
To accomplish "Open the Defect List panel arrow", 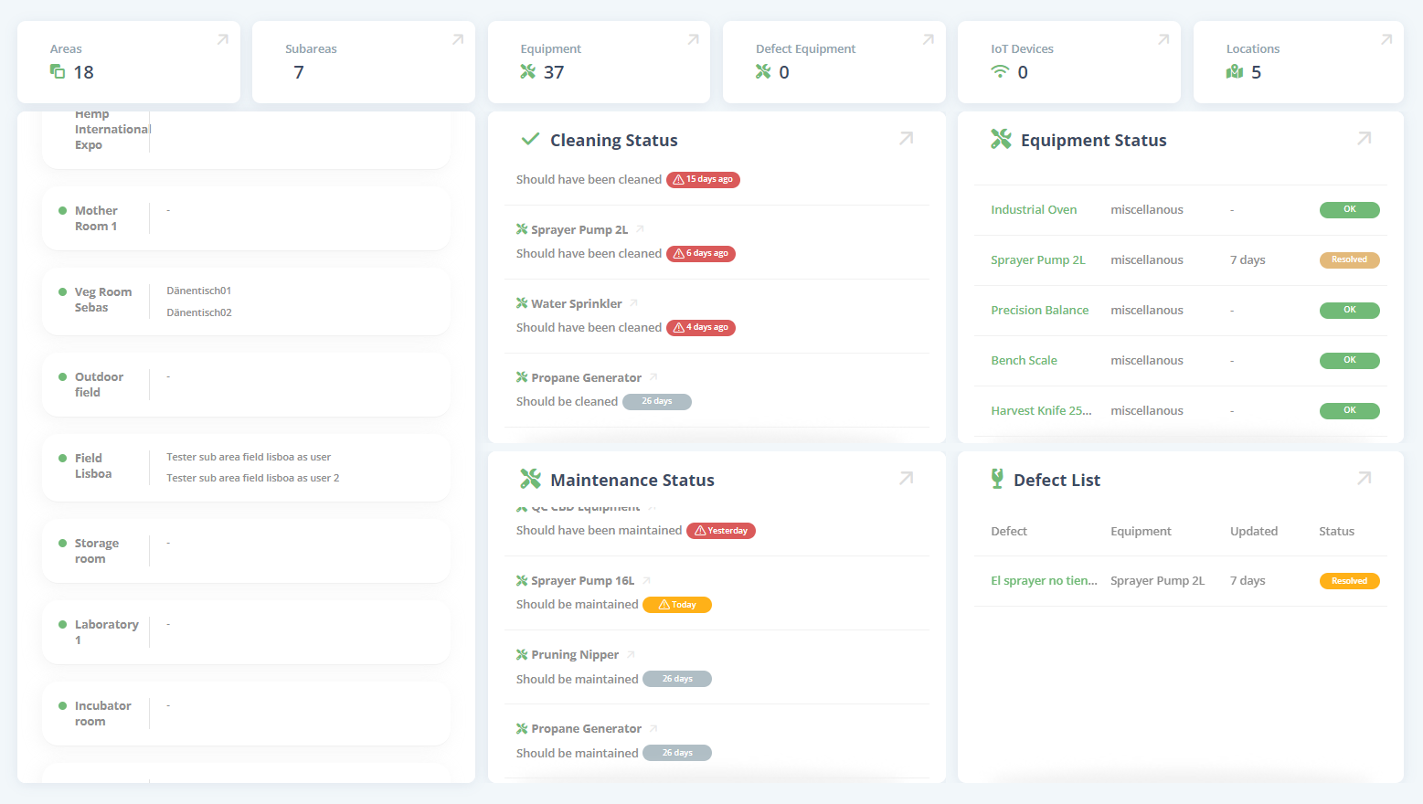I will tap(1364, 479).
